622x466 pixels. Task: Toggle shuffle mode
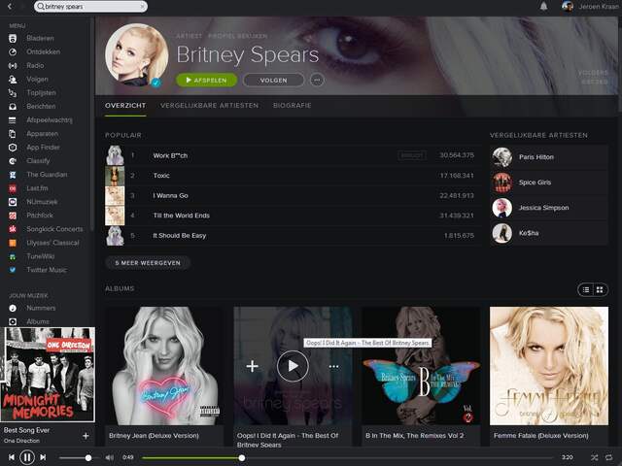pos(594,457)
